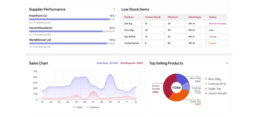The image size is (258, 117).
Task: Click WorldGrocer Ltd 90% value
Action: (x=112, y=40)
